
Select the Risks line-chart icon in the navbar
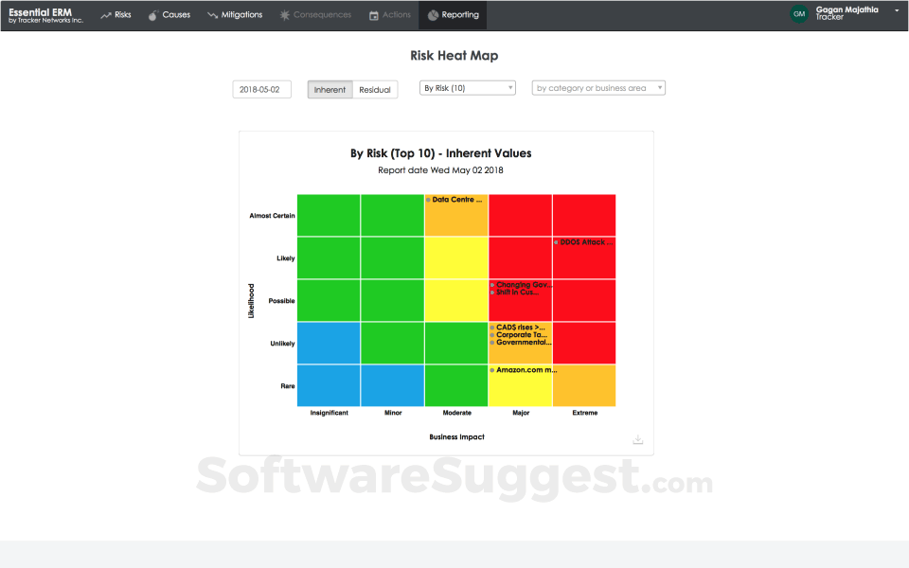tap(106, 14)
